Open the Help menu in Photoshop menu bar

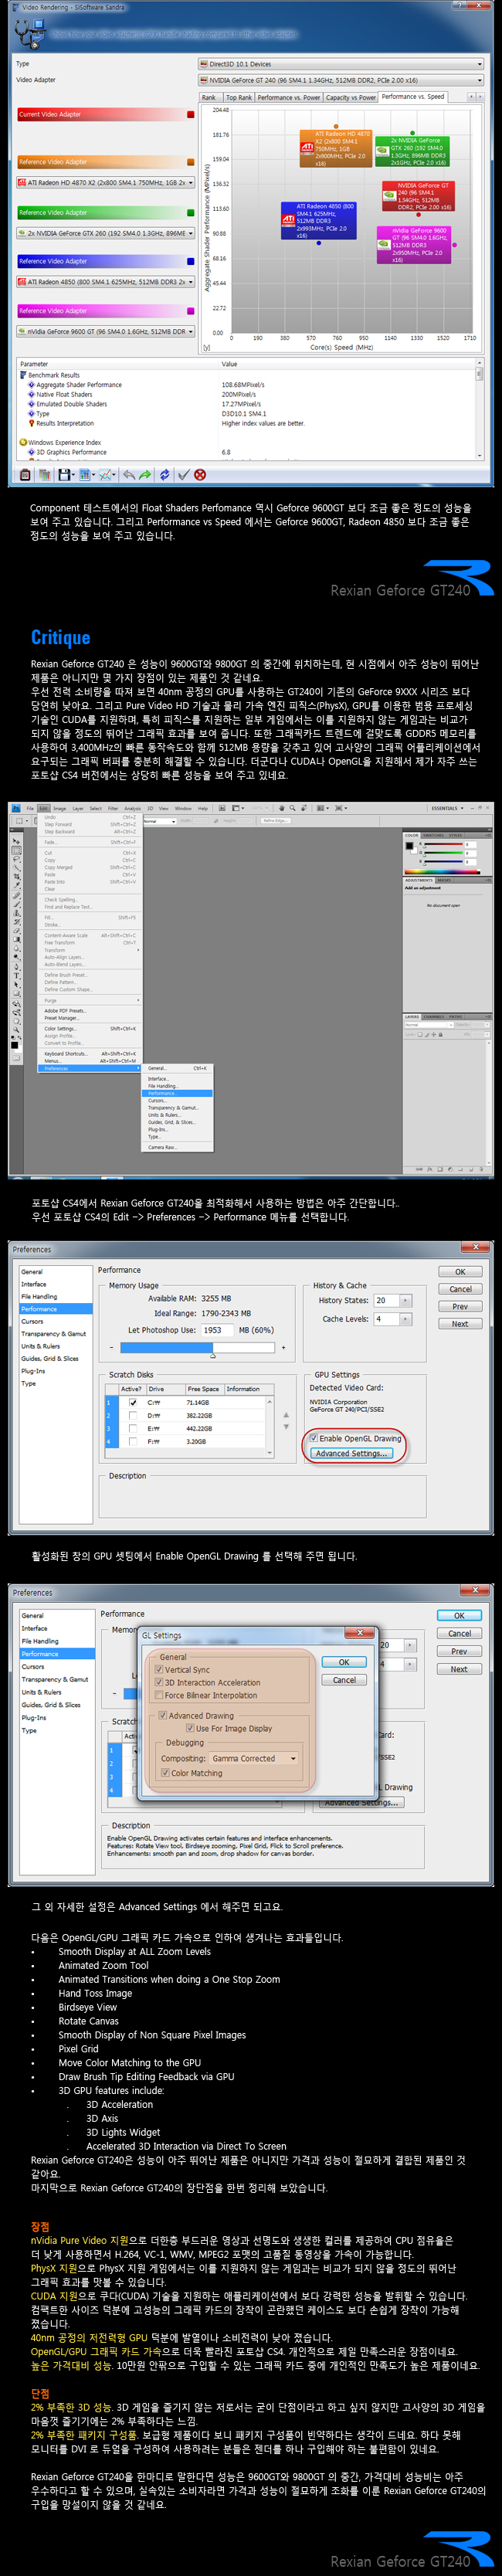(203, 808)
